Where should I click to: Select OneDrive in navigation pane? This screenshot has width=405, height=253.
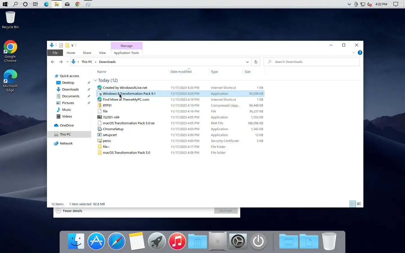[67, 125]
